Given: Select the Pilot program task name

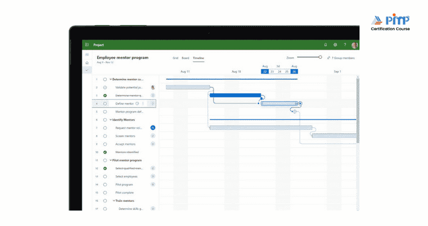Looking at the screenshot, I should [x=124, y=185].
